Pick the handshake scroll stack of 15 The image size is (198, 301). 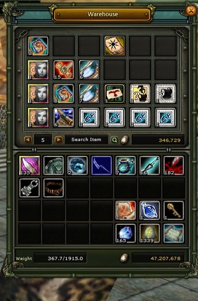[64, 70]
